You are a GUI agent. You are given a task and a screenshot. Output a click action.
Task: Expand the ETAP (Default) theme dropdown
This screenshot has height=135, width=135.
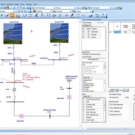[x=54, y=8]
